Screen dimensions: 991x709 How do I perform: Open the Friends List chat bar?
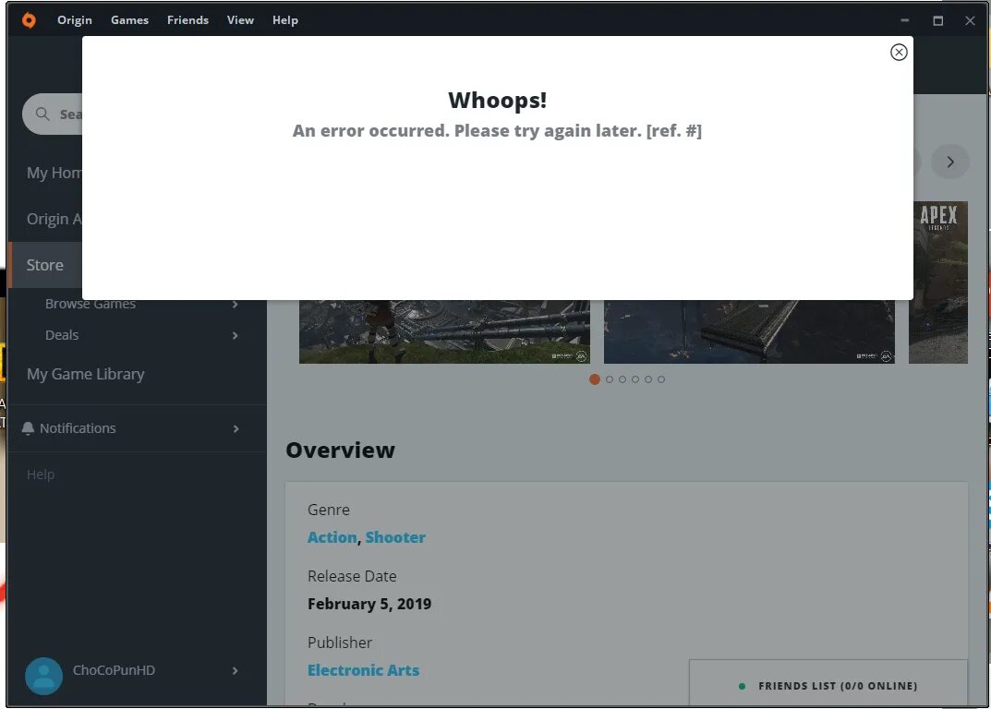(828, 683)
